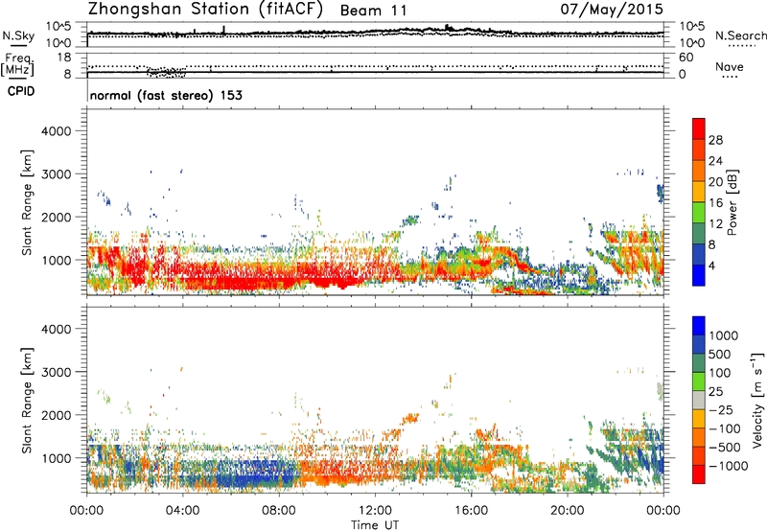This screenshot has width=767, height=531.
Task: Click the "4000" tick of the power panel
Action: (56, 131)
